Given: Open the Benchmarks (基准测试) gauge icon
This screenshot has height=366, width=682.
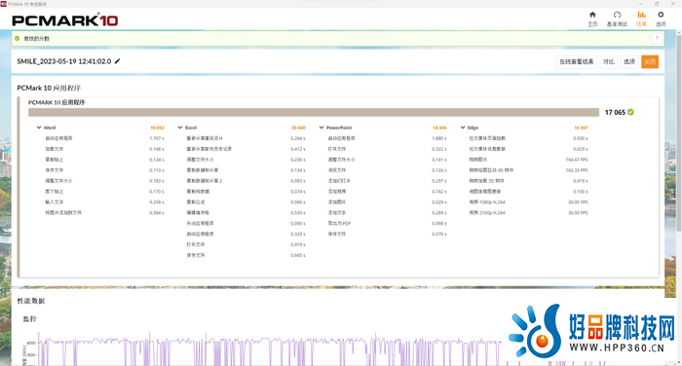Looking at the screenshot, I should coord(617,16).
